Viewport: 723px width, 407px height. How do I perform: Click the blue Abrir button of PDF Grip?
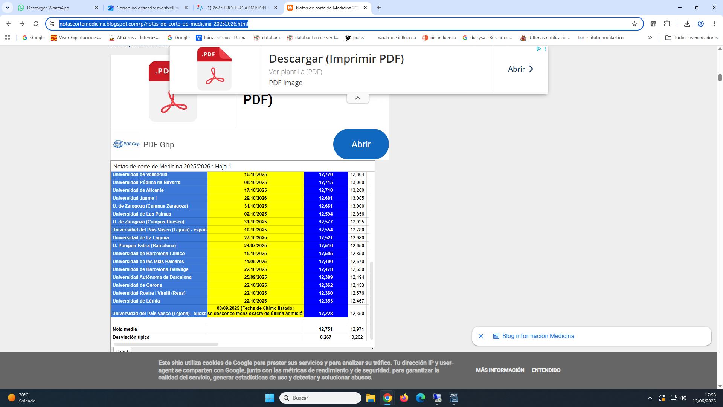[x=361, y=144]
